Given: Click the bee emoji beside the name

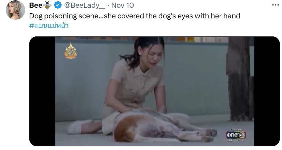Looking at the screenshot, I should 47,5.
